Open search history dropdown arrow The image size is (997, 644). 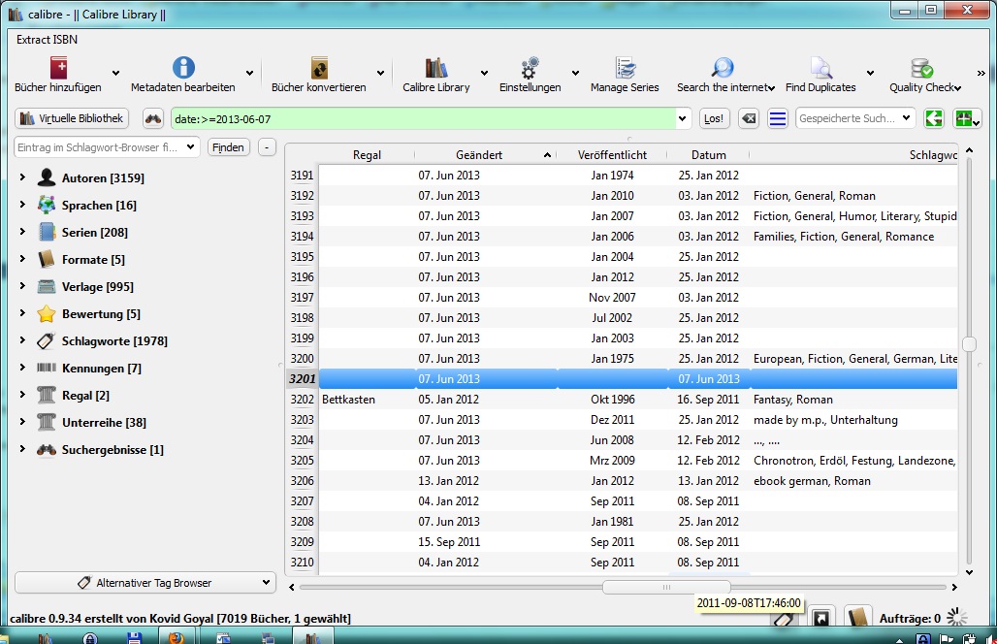[682, 118]
